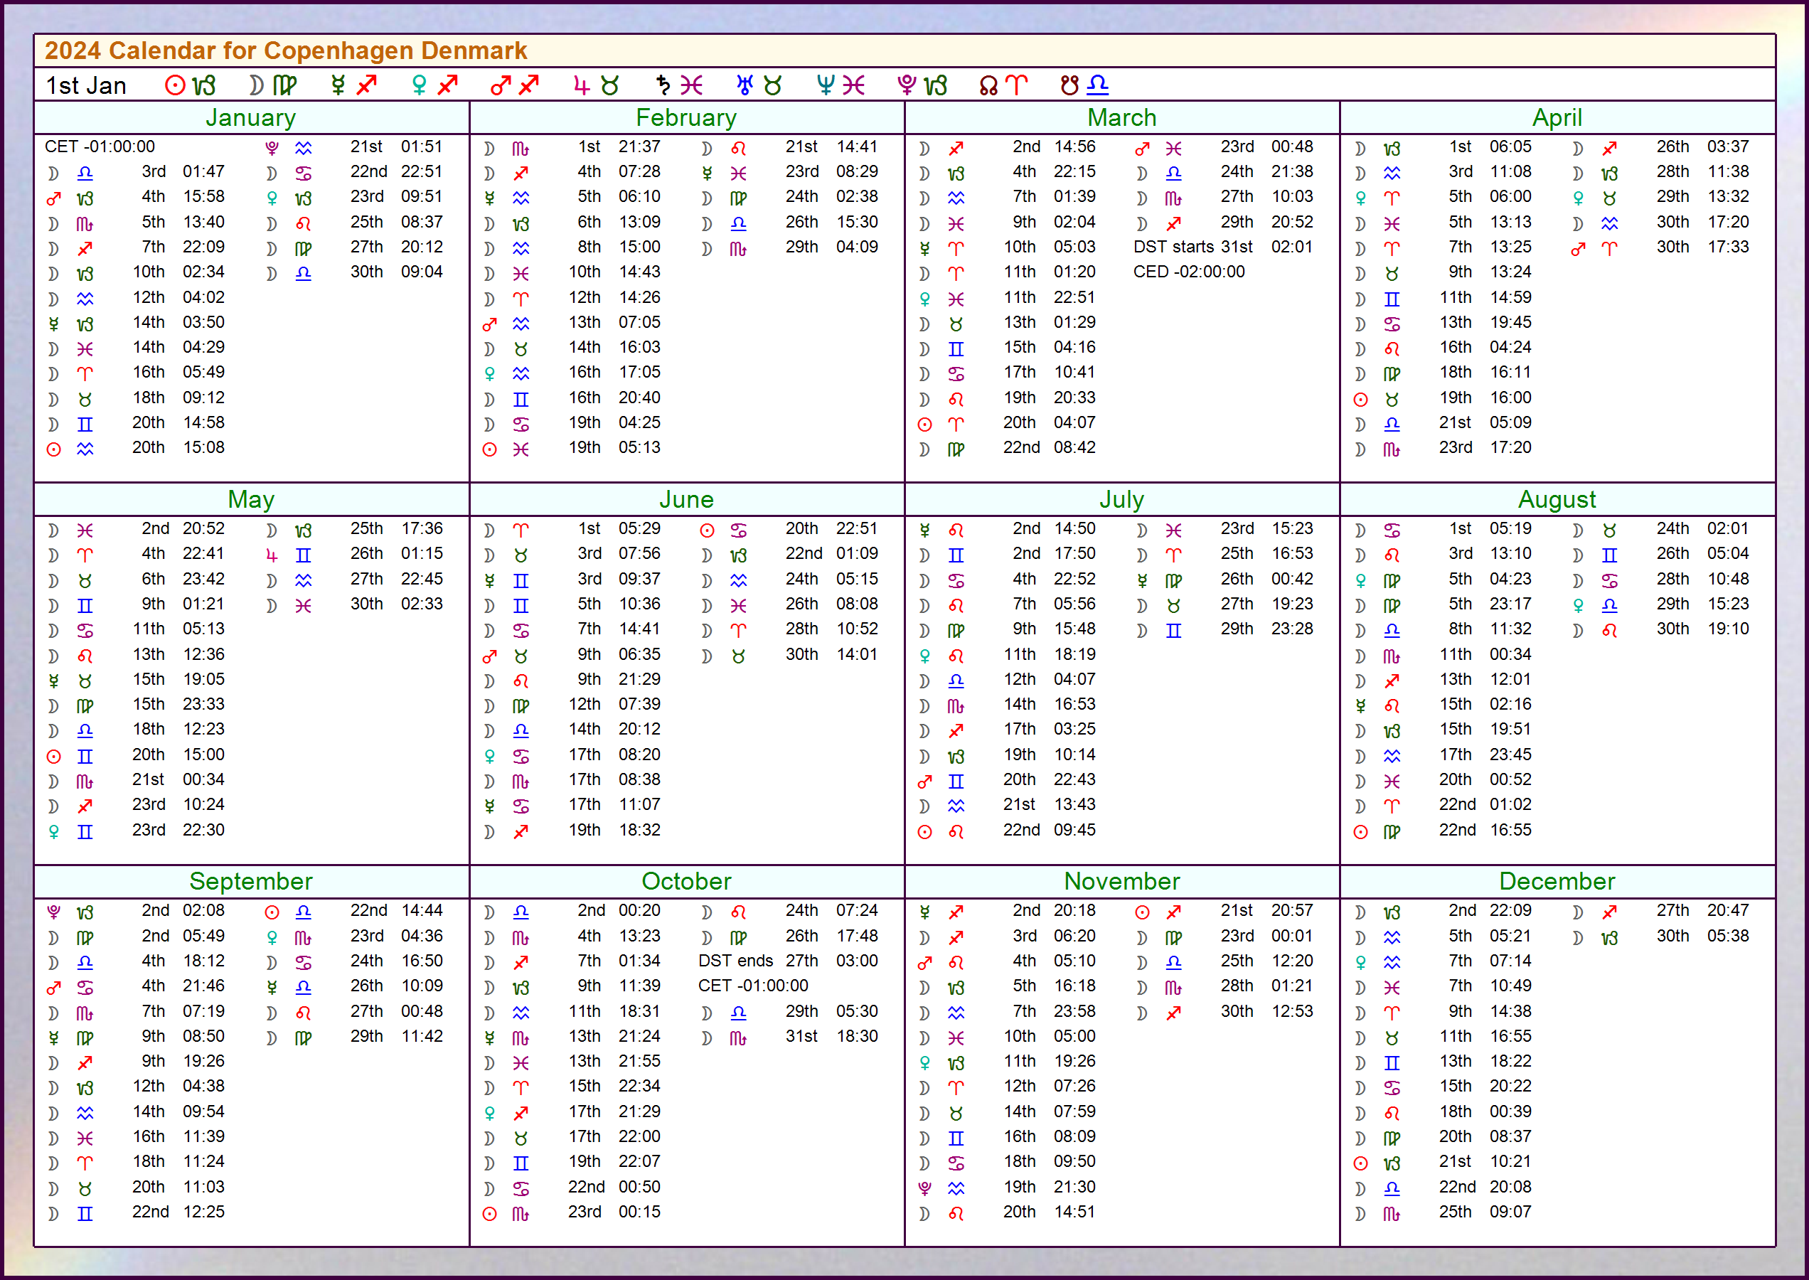Click the Neptune glyph in the 1st Jan header row

[826, 85]
